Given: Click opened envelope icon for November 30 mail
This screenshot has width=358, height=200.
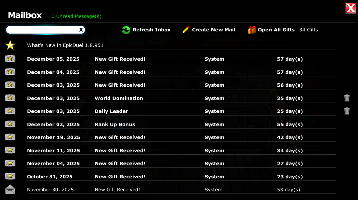Looking at the screenshot, I should pos(10,189).
